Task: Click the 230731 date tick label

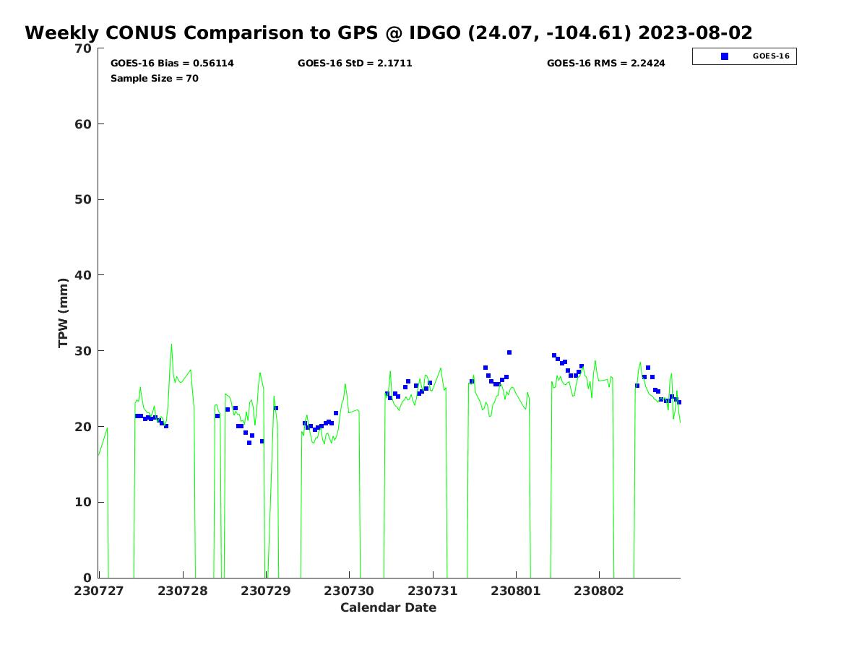Action: point(432,591)
